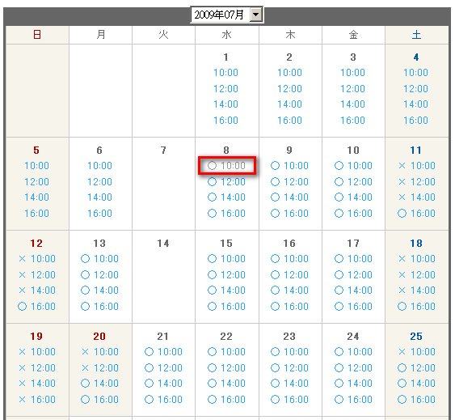Image resolution: width=455 pixels, height=420 pixels.
Task: Book the 14:00 slot on July 21
Action: (x=164, y=383)
